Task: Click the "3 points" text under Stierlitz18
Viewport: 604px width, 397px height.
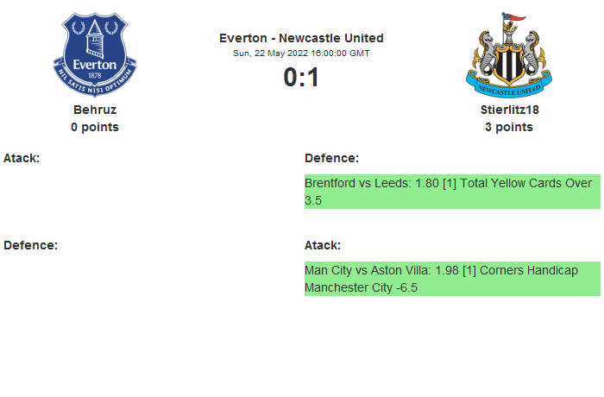Action: [508, 127]
